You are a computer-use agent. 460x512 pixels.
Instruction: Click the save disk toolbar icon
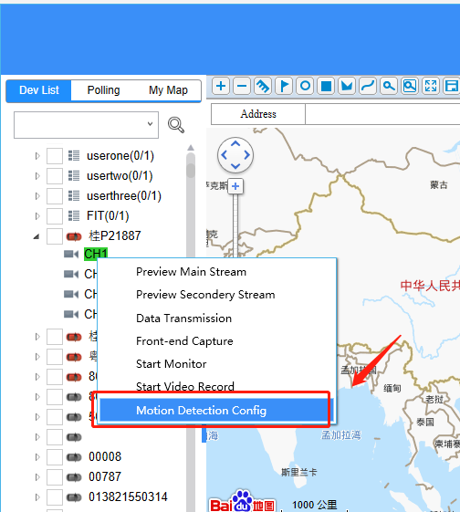pos(452,86)
